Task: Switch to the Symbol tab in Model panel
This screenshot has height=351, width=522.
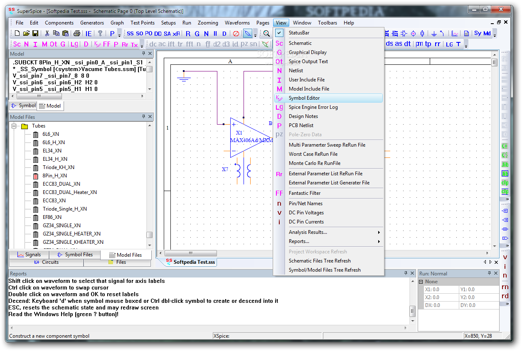Action: pos(23,106)
